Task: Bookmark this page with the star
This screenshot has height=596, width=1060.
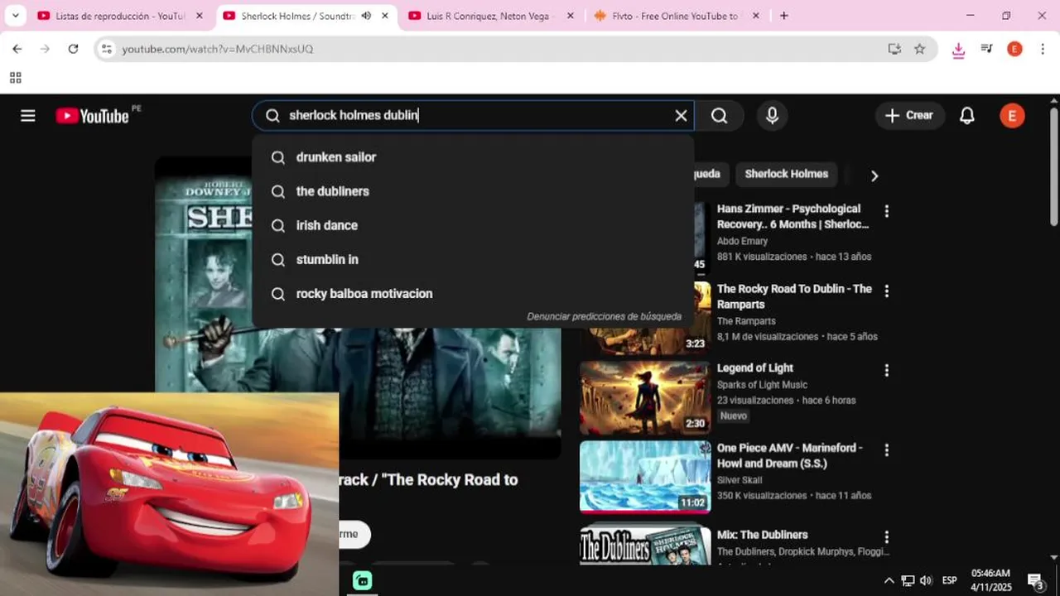Action: tap(919, 49)
